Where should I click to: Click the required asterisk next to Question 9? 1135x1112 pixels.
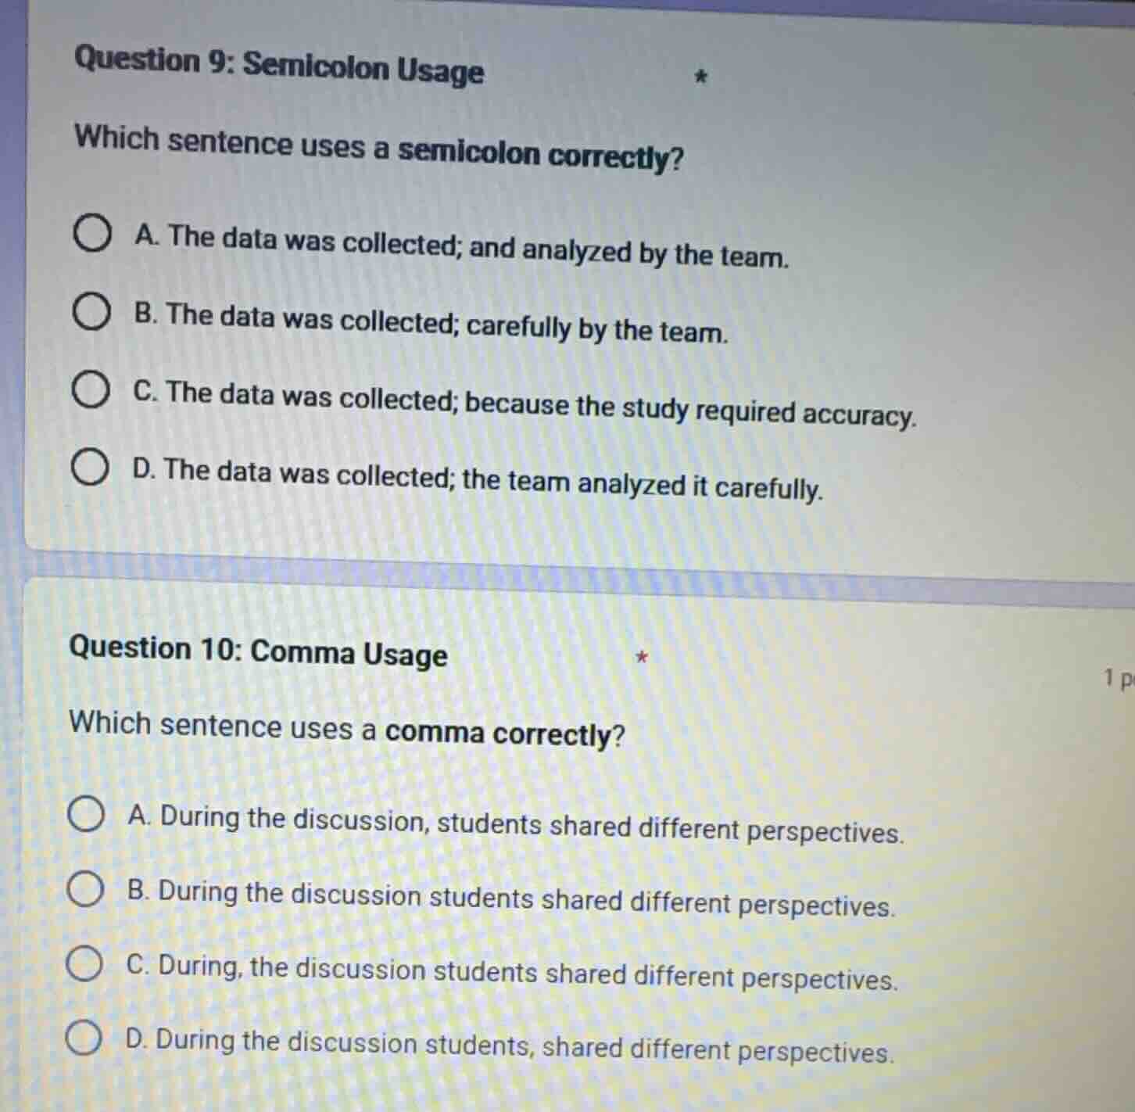[x=701, y=77]
